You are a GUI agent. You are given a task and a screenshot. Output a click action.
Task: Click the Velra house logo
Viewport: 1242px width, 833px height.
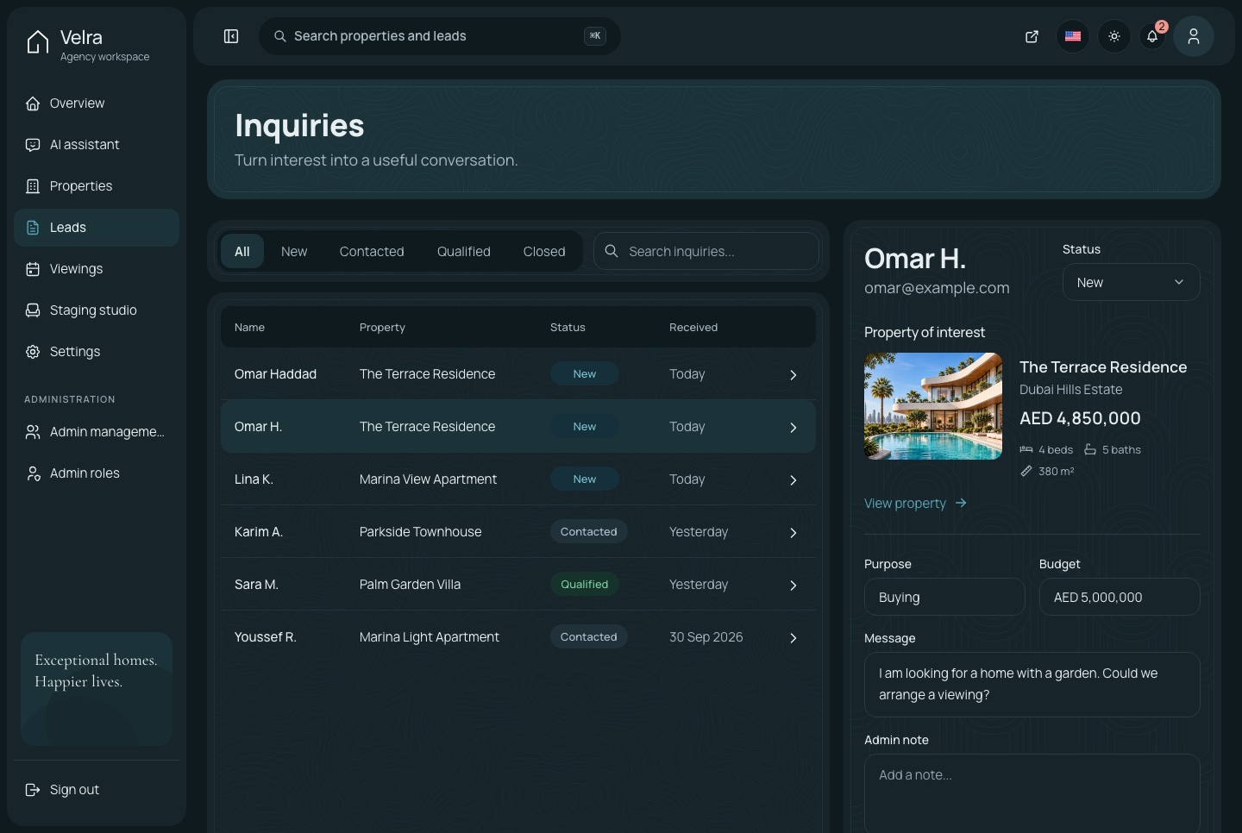[38, 41]
